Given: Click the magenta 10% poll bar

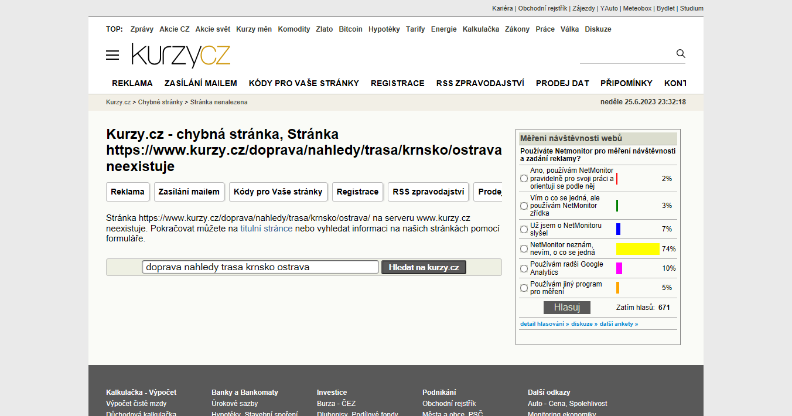Looking at the screenshot, I should tap(619, 268).
